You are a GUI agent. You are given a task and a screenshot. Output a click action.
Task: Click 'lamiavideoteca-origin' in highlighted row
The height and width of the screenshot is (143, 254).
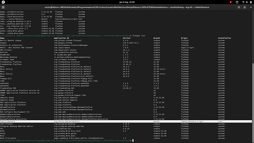click(x=192, y=121)
